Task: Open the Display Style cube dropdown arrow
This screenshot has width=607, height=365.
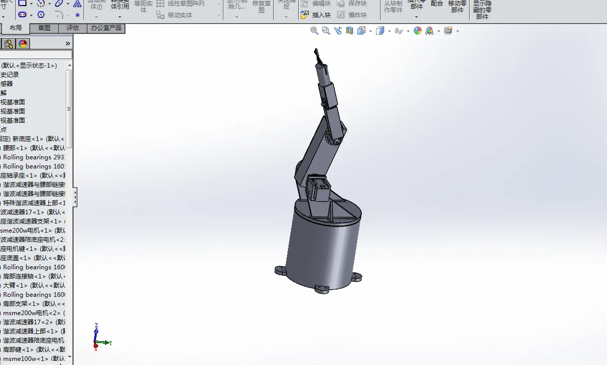Action: pyautogui.click(x=389, y=31)
